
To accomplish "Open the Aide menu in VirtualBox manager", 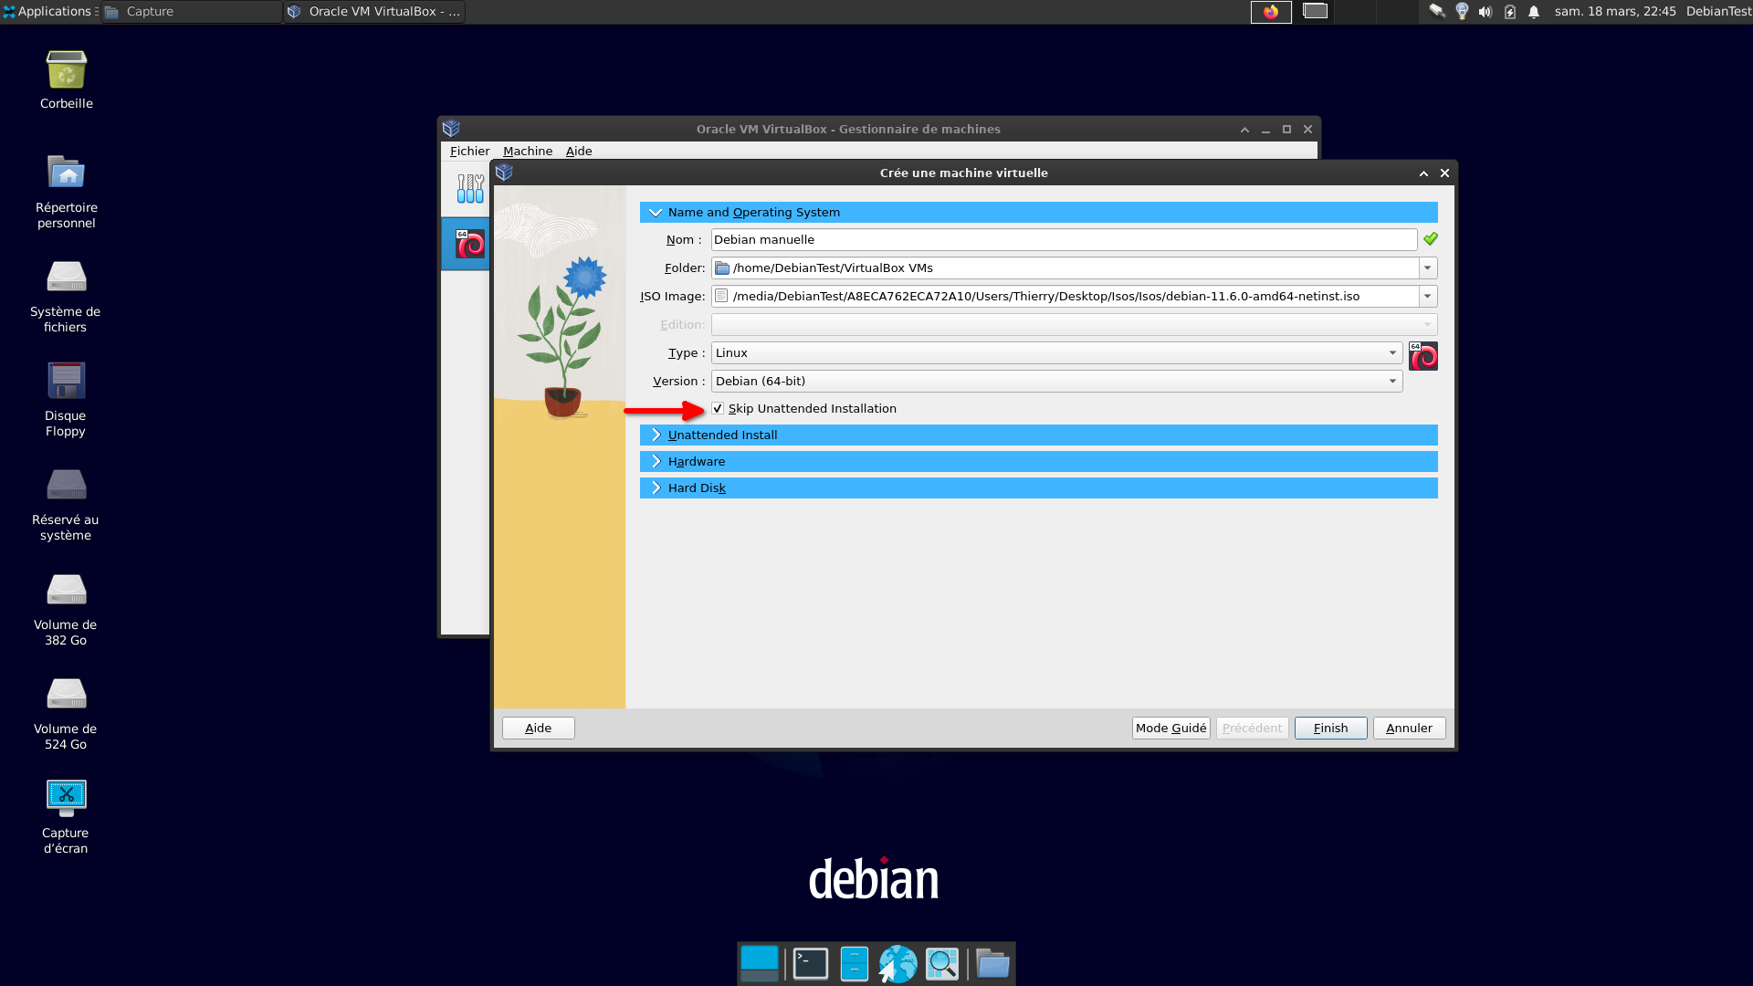I will click(x=579, y=152).
